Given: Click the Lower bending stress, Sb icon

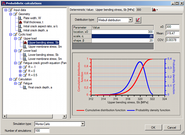Looking at the screenshot, I should (25, 55).
